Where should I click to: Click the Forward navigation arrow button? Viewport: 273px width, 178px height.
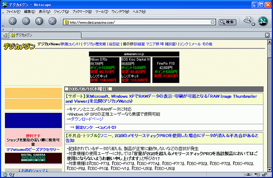coord(26,22)
